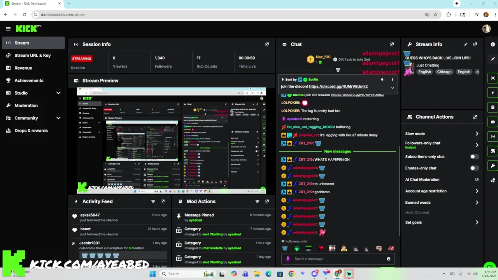Open Activity Feed filter icon
Viewport: 498px width, 280px height.
153,201
